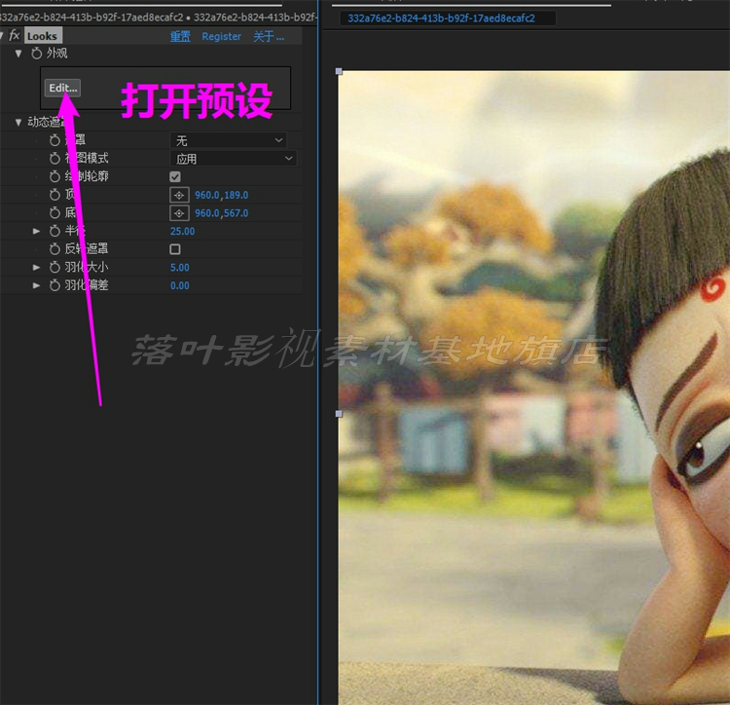Click the point picker icon beside 960.0,189.0
Viewport: 730px width, 705px height.
[179, 195]
